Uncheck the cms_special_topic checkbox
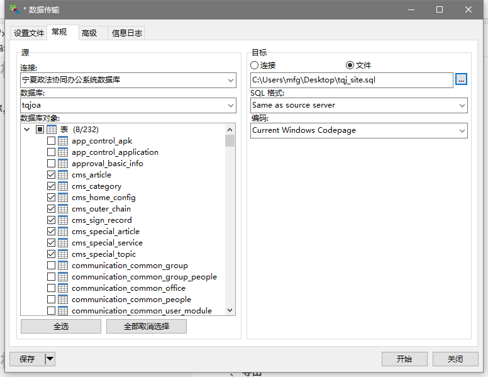This screenshot has width=488, height=377. click(52, 254)
